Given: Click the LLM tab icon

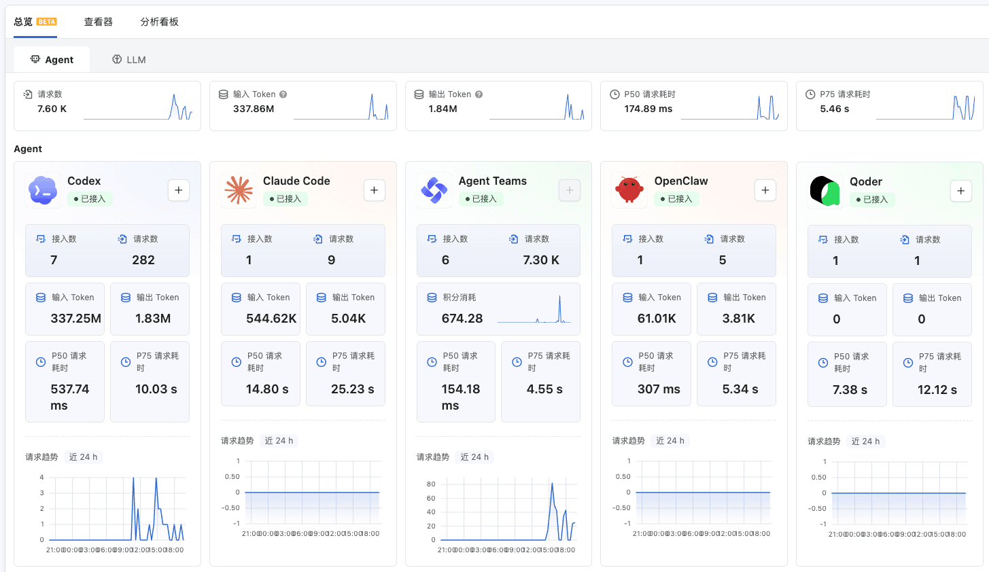Looking at the screenshot, I should pyautogui.click(x=117, y=59).
